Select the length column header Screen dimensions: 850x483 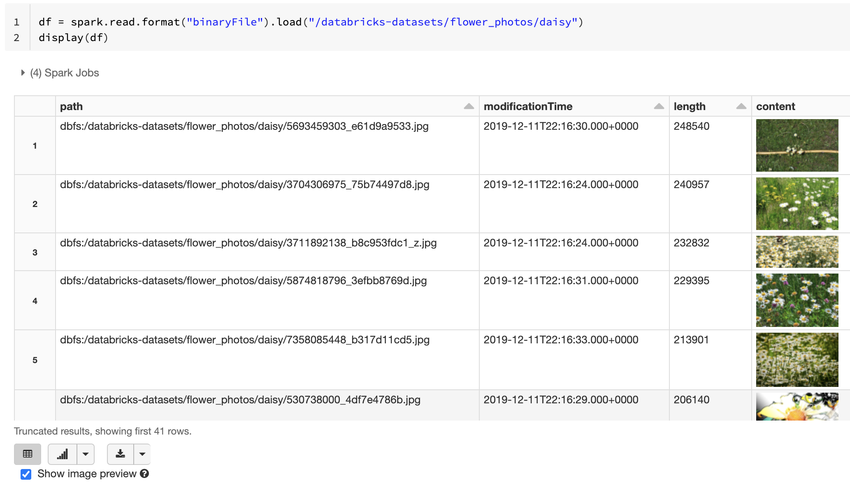click(x=710, y=106)
